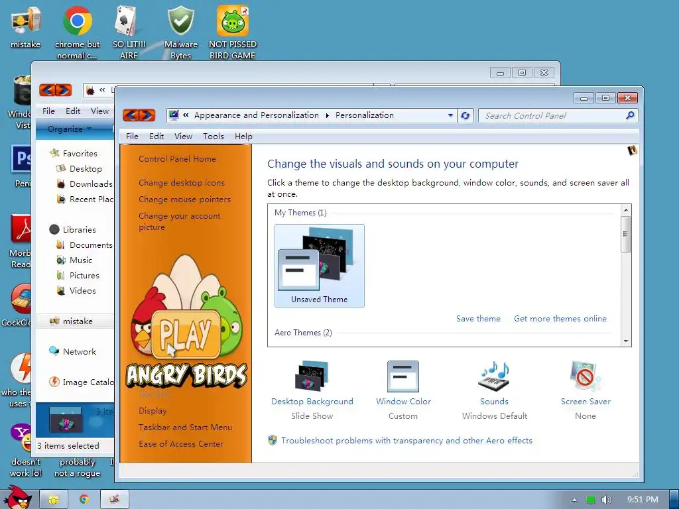The height and width of the screenshot is (509, 679).
Task: Click the help icon in Personalization
Action: point(632,150)
